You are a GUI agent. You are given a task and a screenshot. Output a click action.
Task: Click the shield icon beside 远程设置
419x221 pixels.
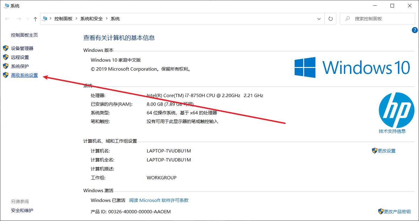(6, 57)
